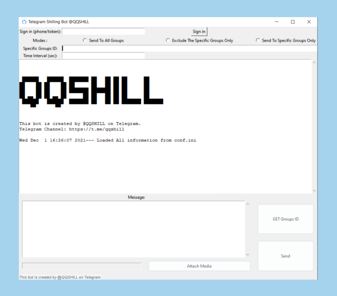The image size is (337, 296).
Task: Click the 'Message:' label
Action: 136,197
